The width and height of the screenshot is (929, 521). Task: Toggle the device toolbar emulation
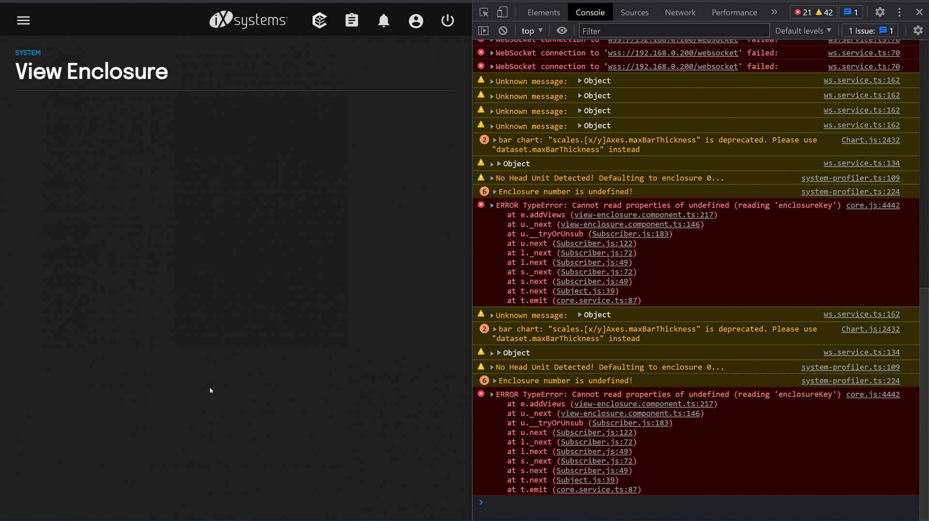click(x=503, y=13)
